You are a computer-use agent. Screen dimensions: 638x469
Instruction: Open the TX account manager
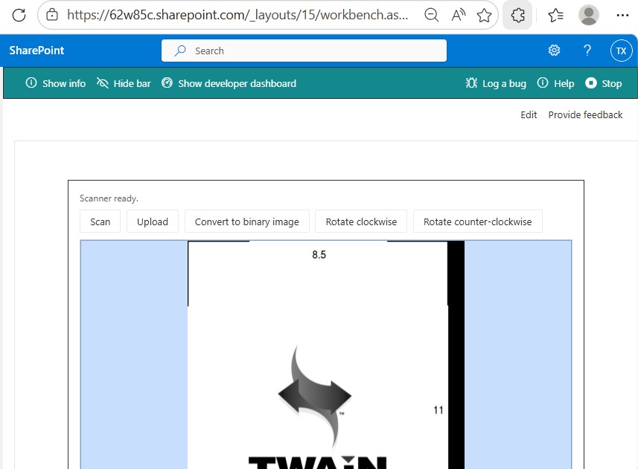621,51
